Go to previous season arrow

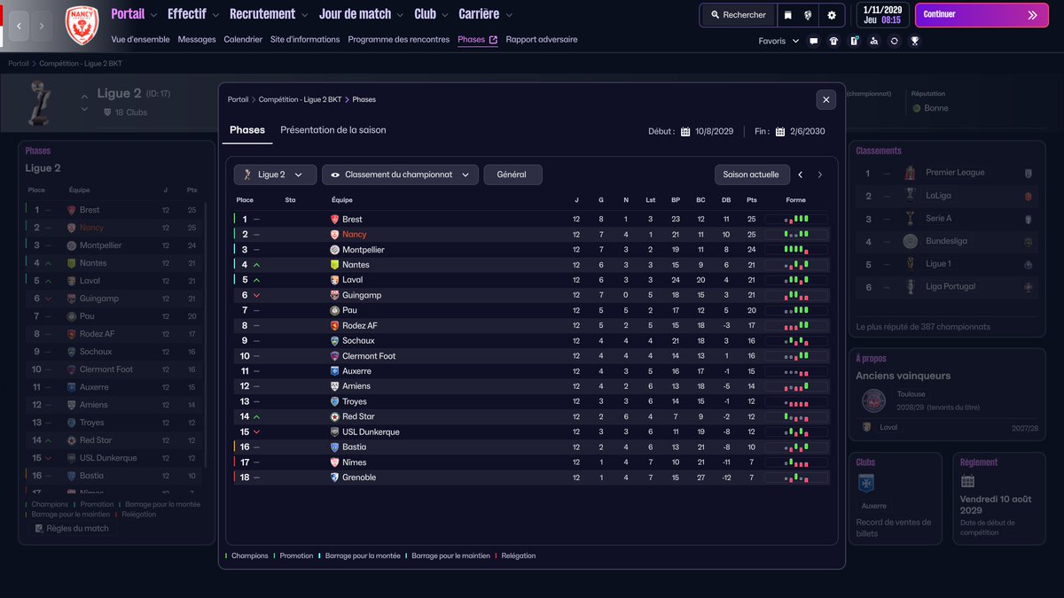click(x=801, y=175)
